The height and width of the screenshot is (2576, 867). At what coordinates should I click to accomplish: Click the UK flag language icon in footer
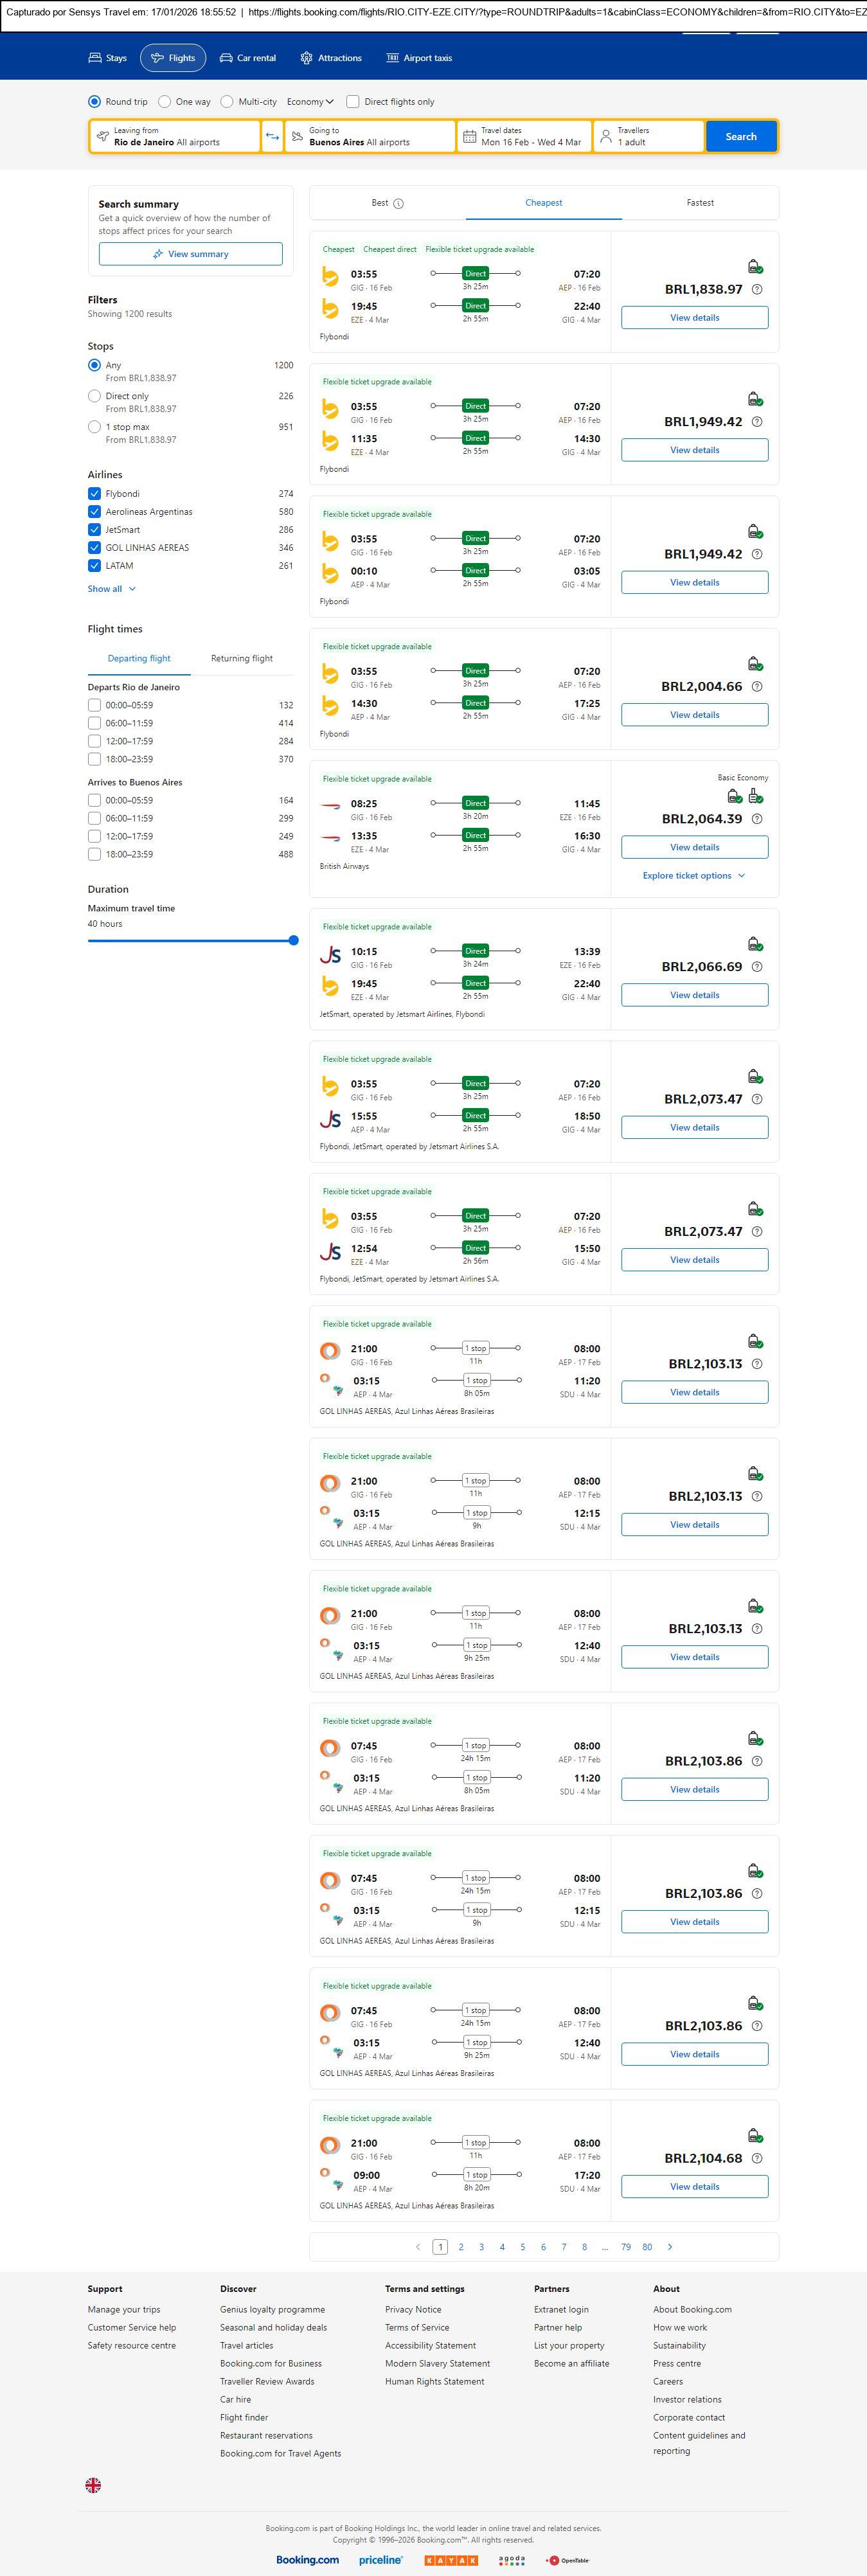click(x=93, y=2484)
